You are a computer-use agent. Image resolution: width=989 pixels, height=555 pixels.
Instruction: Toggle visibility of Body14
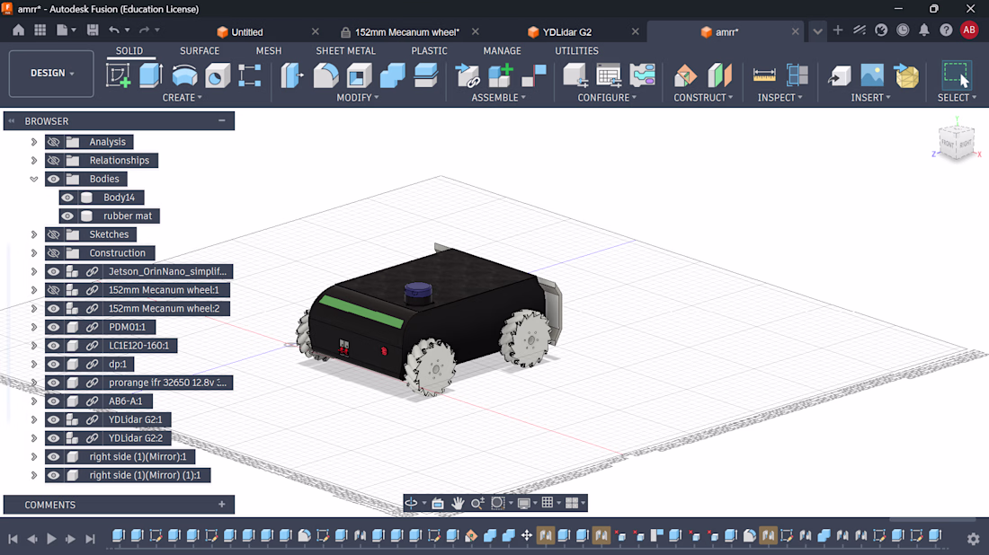[x=67, y=198]
